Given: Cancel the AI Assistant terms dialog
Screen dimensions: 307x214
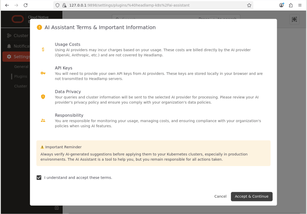Looking at the screenshot, I should (220, 196).
